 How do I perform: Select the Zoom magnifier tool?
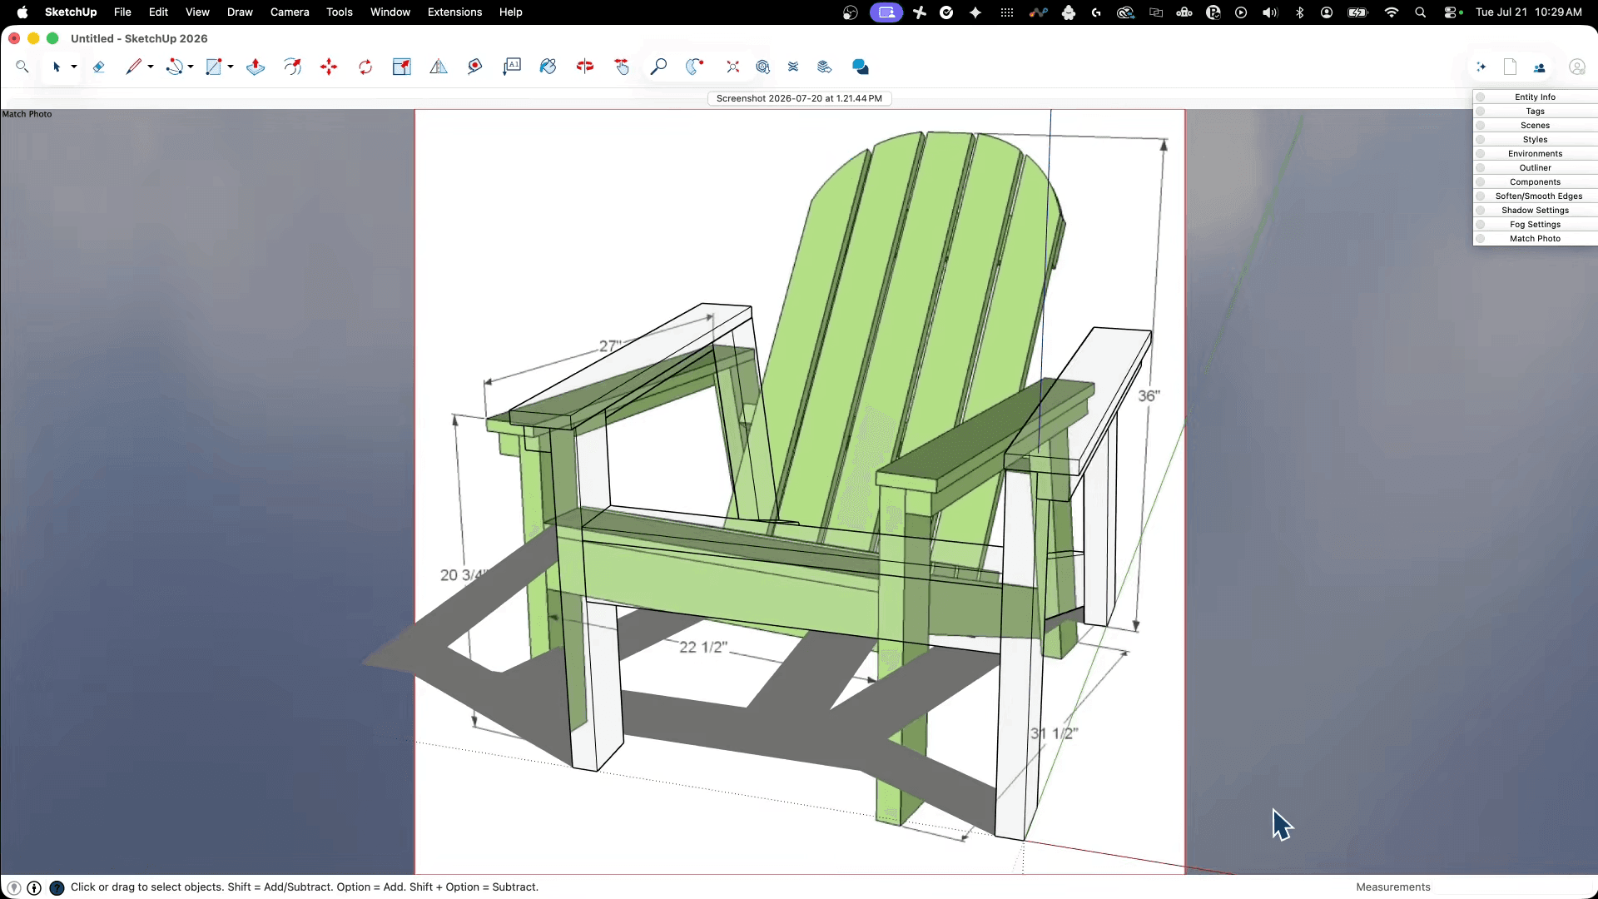(658, 67)
